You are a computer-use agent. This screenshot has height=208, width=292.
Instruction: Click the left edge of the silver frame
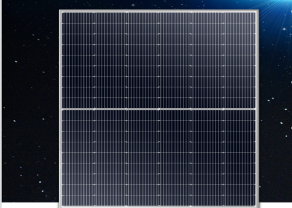[x=60, y=108]
